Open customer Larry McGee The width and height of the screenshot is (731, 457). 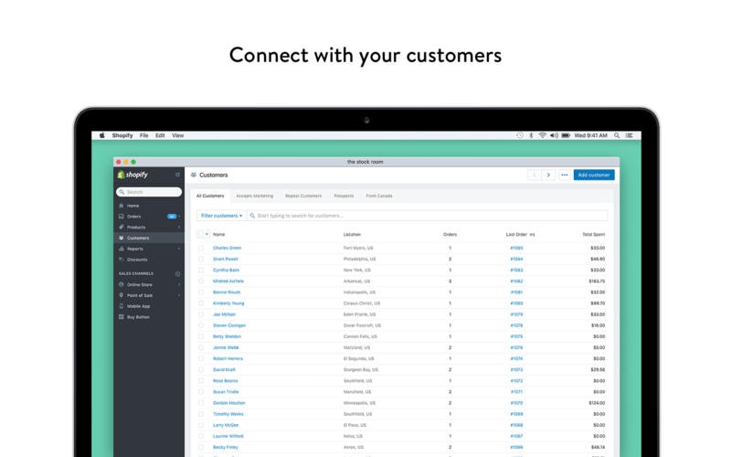click(226, 425)
